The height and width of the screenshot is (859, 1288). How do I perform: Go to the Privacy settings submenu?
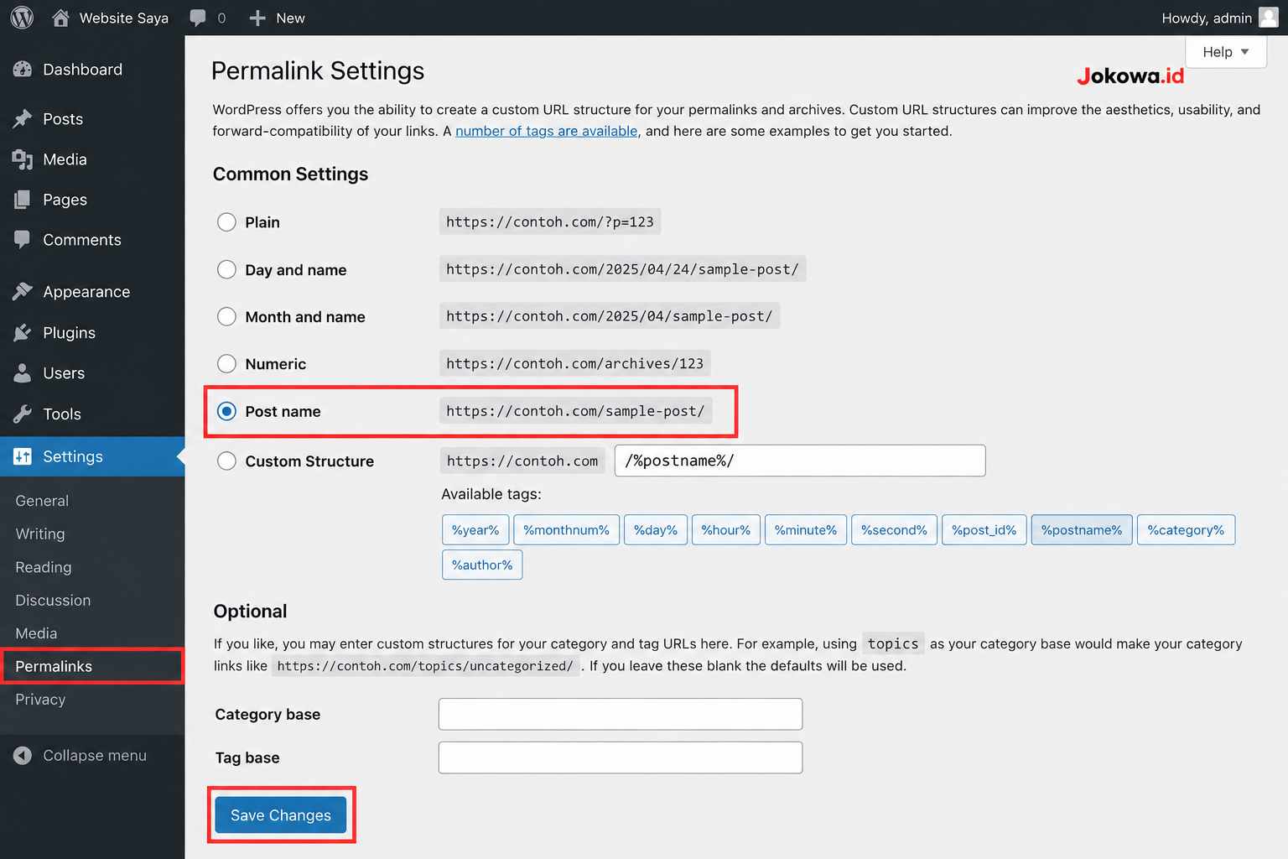point(40,700)
